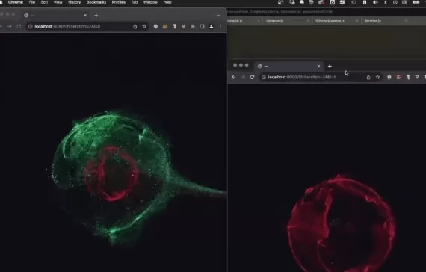Close the WindowManager.js editor tab
Viewport: 426px width, 272px height.
[x=357, y=21]
